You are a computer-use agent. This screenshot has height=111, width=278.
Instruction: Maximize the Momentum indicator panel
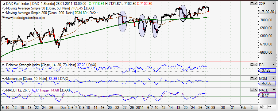[252, 78]
